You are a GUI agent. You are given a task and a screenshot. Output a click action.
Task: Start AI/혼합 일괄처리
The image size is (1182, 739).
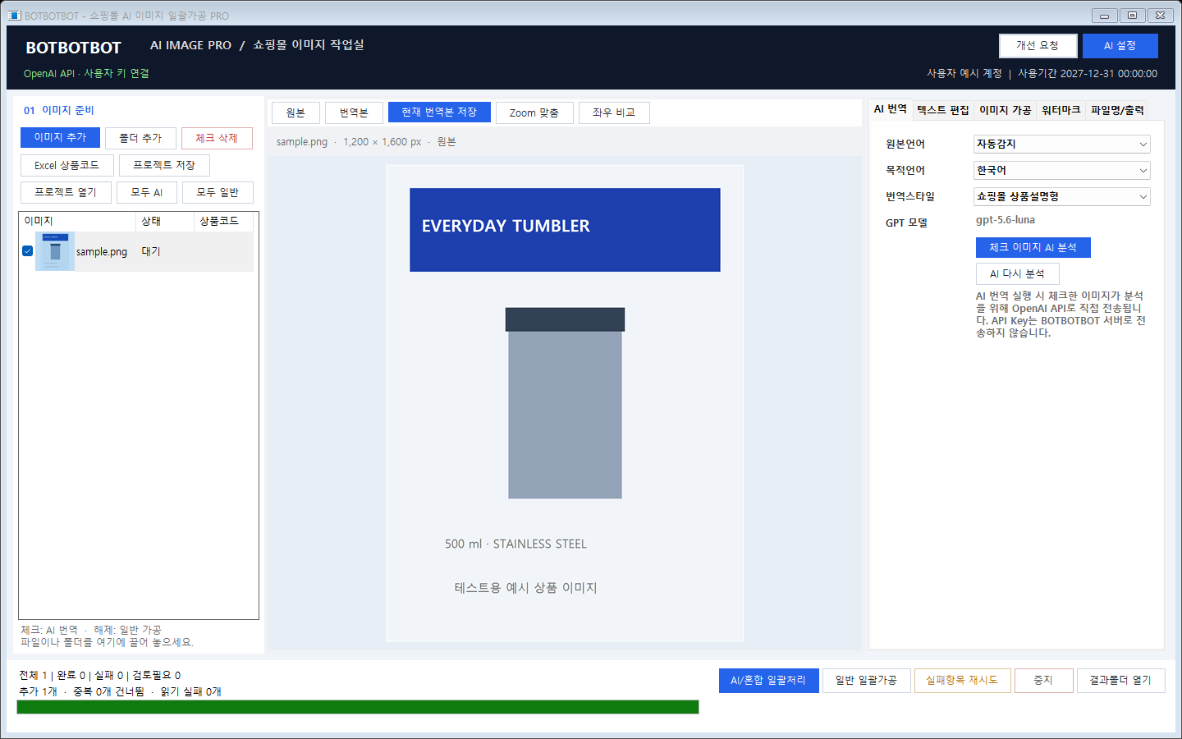click(768, 680)
